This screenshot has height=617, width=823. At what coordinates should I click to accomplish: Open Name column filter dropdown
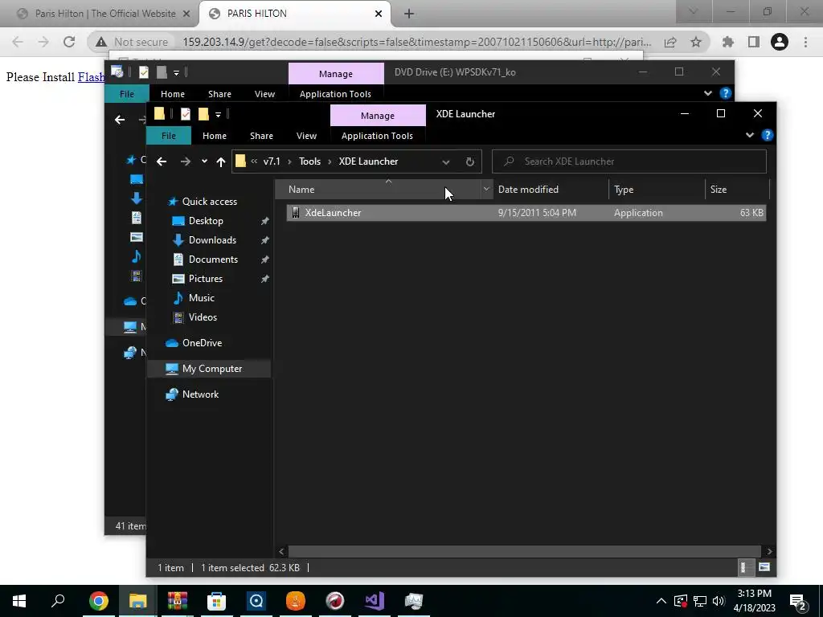click(486, 190)
